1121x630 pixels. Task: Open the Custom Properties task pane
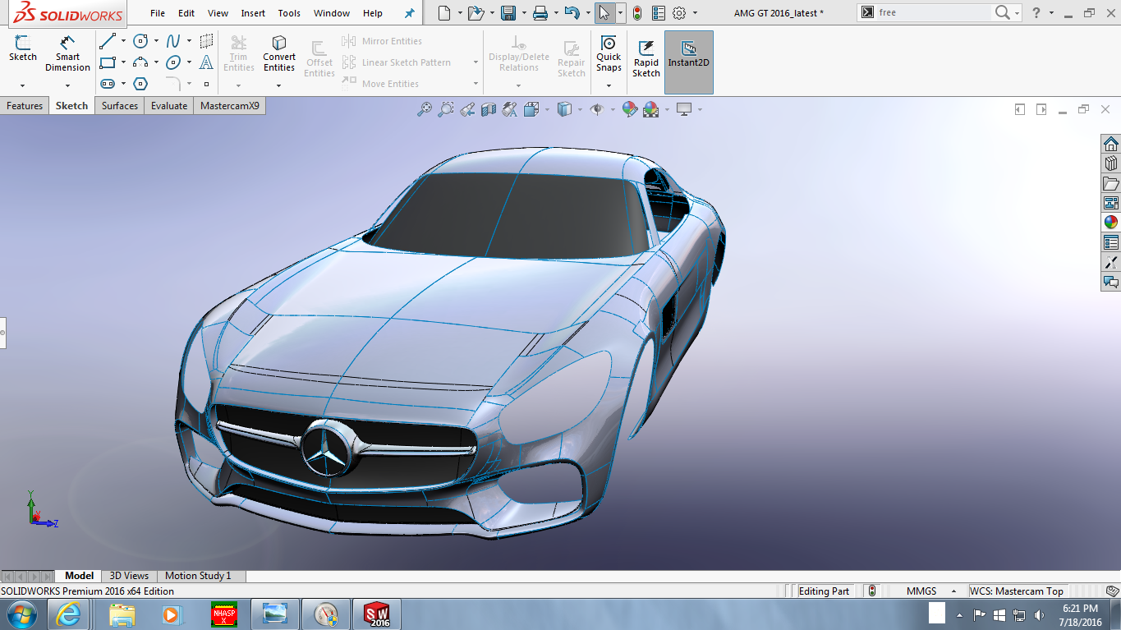tap(1110, 242)
